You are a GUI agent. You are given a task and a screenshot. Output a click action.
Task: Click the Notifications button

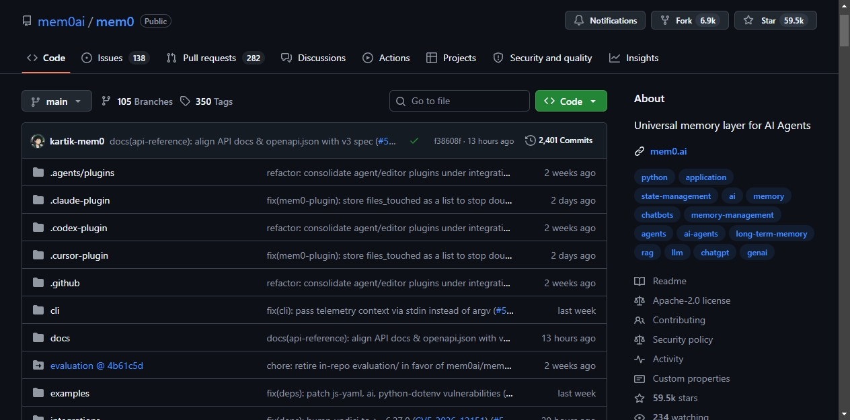605,21
